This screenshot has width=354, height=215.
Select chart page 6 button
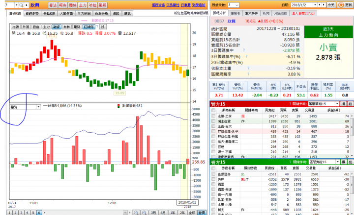39,213
